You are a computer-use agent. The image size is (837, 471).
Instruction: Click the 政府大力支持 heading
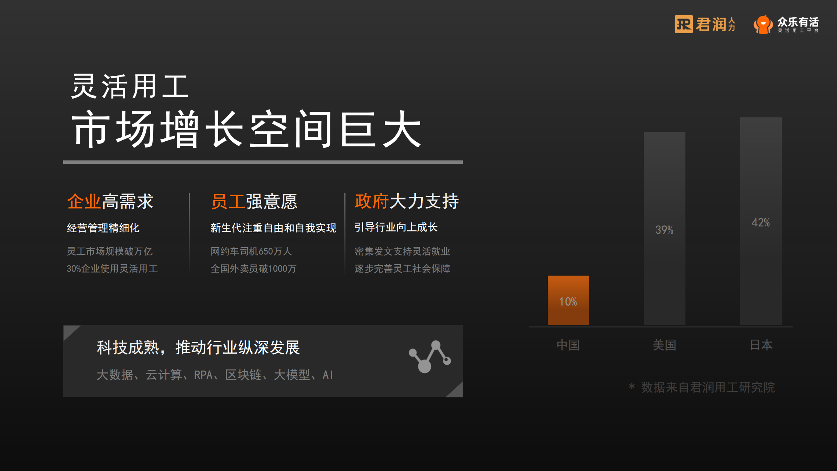pyautogui.click(x=407, y=201)
